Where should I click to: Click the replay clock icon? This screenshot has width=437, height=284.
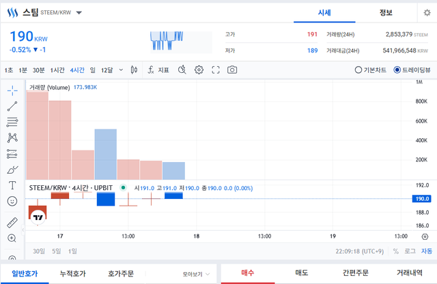(182, 69)
